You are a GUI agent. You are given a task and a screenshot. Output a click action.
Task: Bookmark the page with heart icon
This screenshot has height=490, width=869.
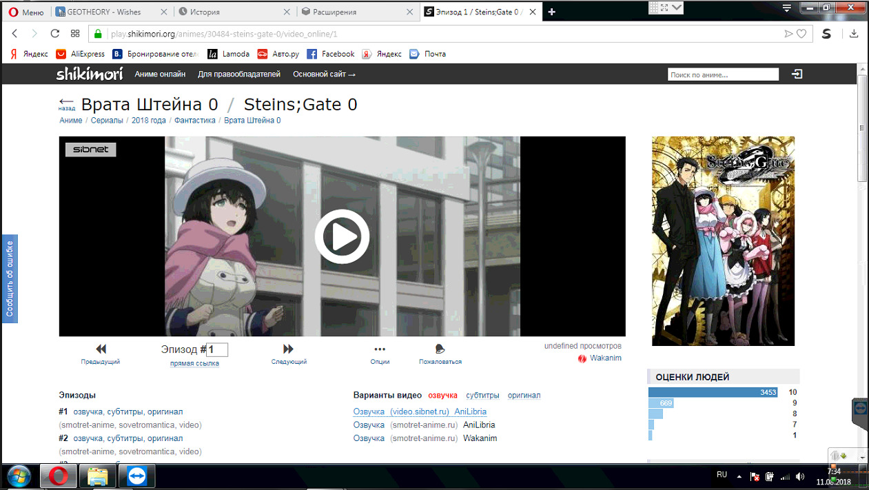tap(801, 34)
